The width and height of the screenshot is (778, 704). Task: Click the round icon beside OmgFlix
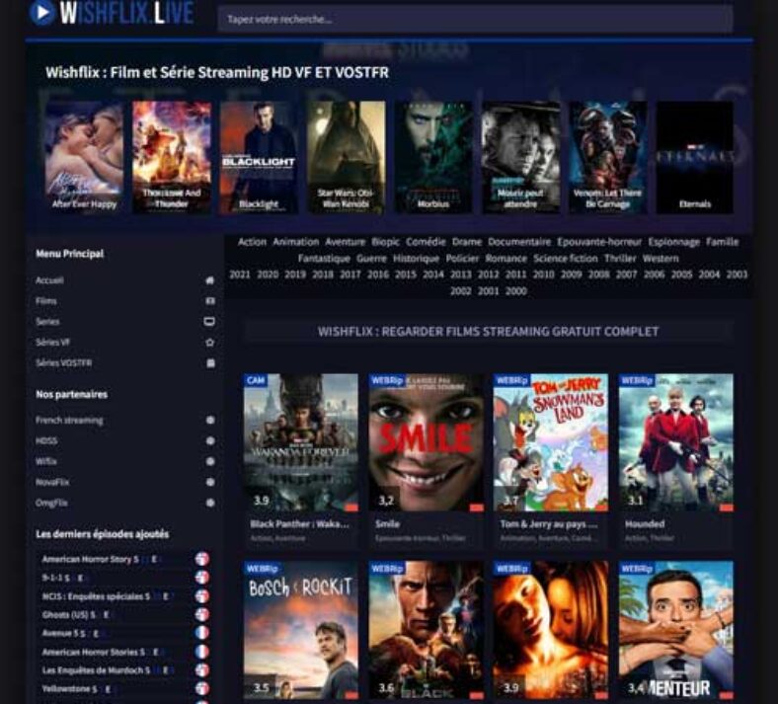tap(210, 503)
